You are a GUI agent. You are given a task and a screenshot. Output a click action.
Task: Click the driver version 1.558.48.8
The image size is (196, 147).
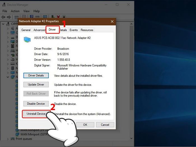click(64, 60)
